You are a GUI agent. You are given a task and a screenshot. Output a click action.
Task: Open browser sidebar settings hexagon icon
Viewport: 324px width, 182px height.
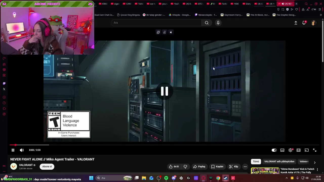[4, 114]
